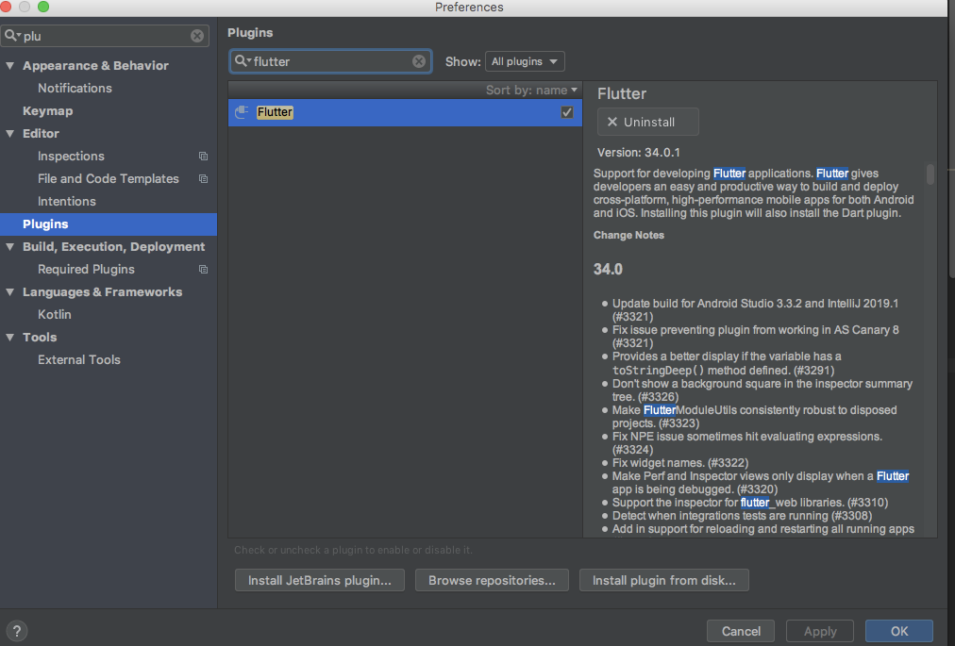Open Intentions settings
The image size is (955, 646).
(x=66, y=201)
